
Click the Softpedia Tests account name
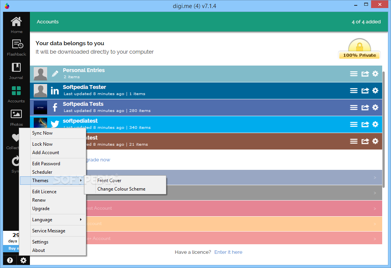click(x=83, y=104)
